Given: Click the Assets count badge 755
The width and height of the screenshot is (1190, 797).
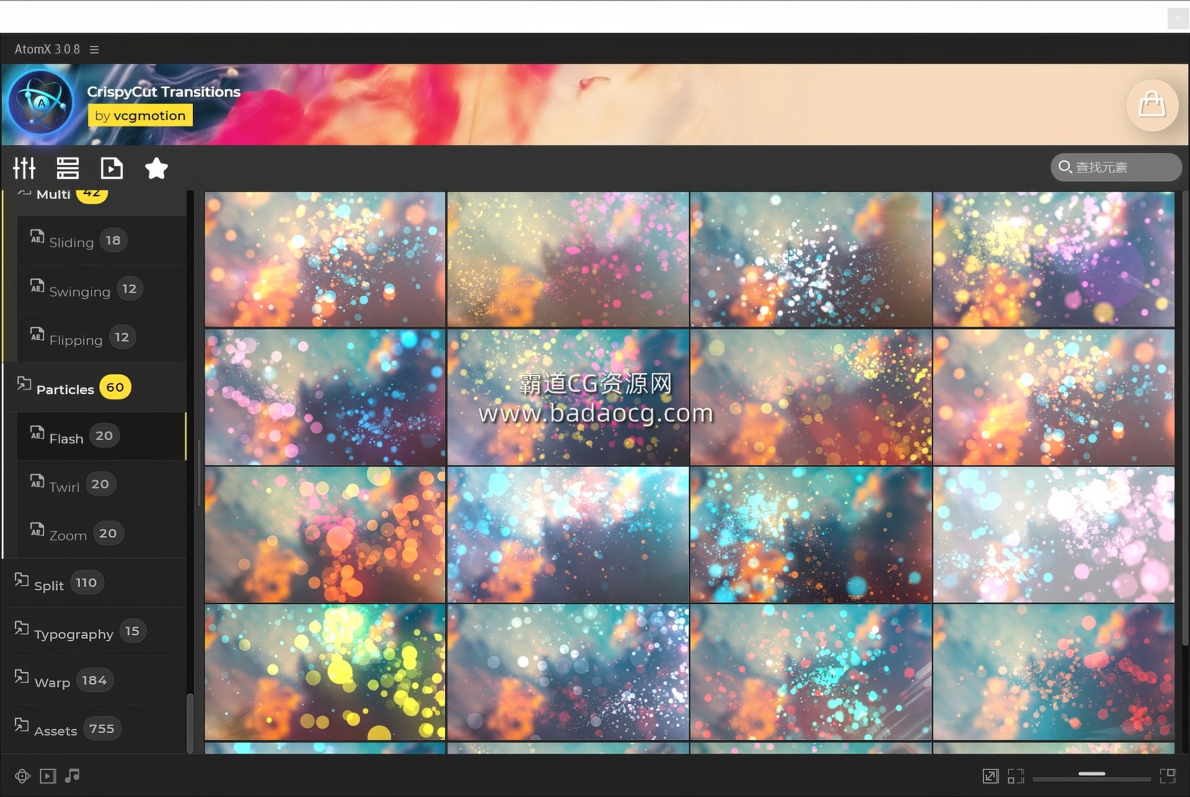Looking at the screenshot, I should click(102, 728).
